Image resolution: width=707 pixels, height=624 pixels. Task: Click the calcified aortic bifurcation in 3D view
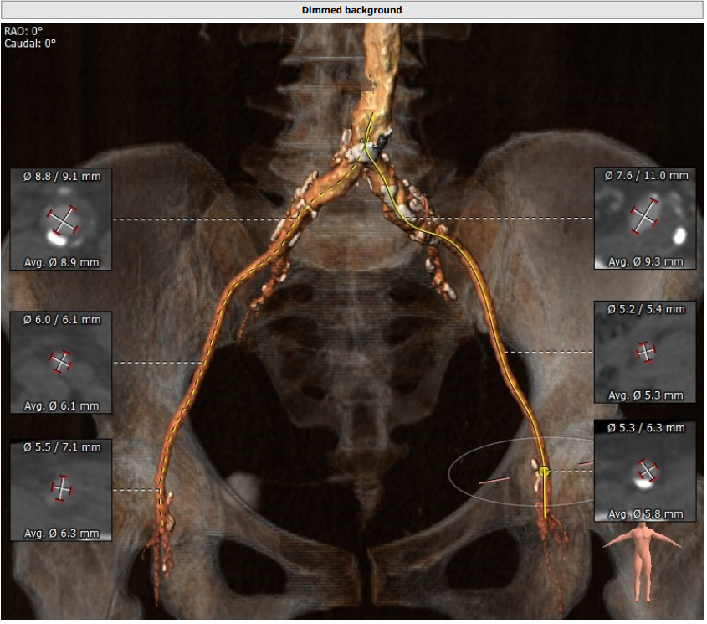click(368, 149)
